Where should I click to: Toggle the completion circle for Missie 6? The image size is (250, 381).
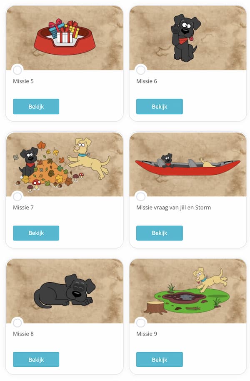[141, 70]
